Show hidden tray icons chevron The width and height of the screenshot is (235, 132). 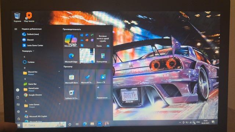click(180, 122)
